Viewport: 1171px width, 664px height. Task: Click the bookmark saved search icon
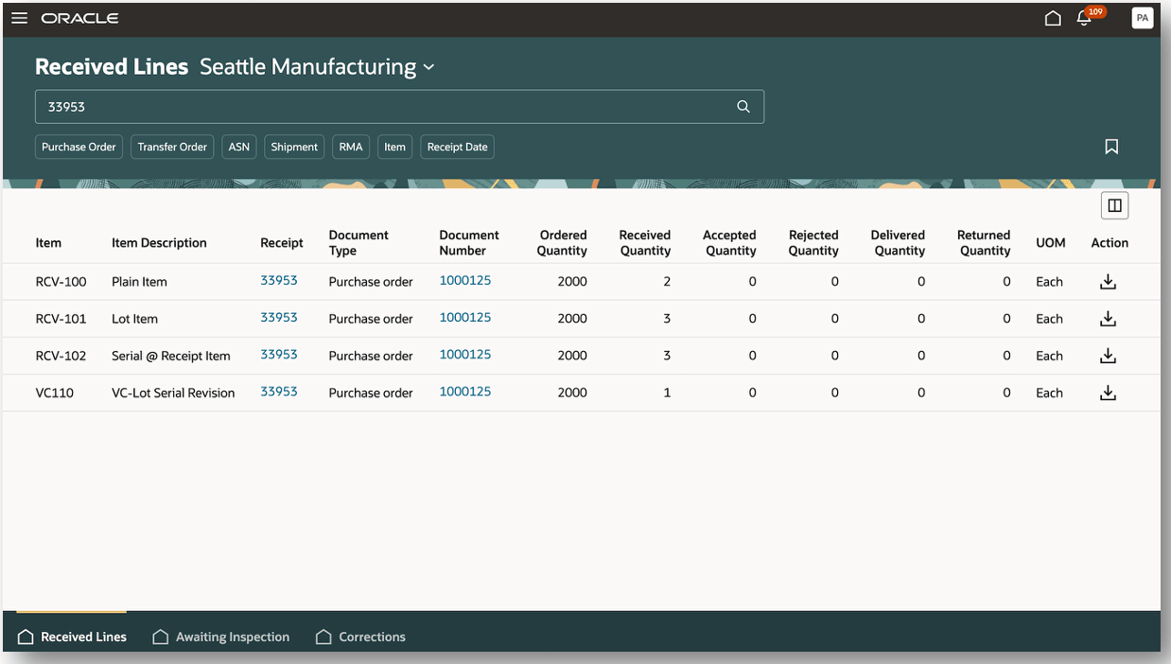(x=1111, y=147)
